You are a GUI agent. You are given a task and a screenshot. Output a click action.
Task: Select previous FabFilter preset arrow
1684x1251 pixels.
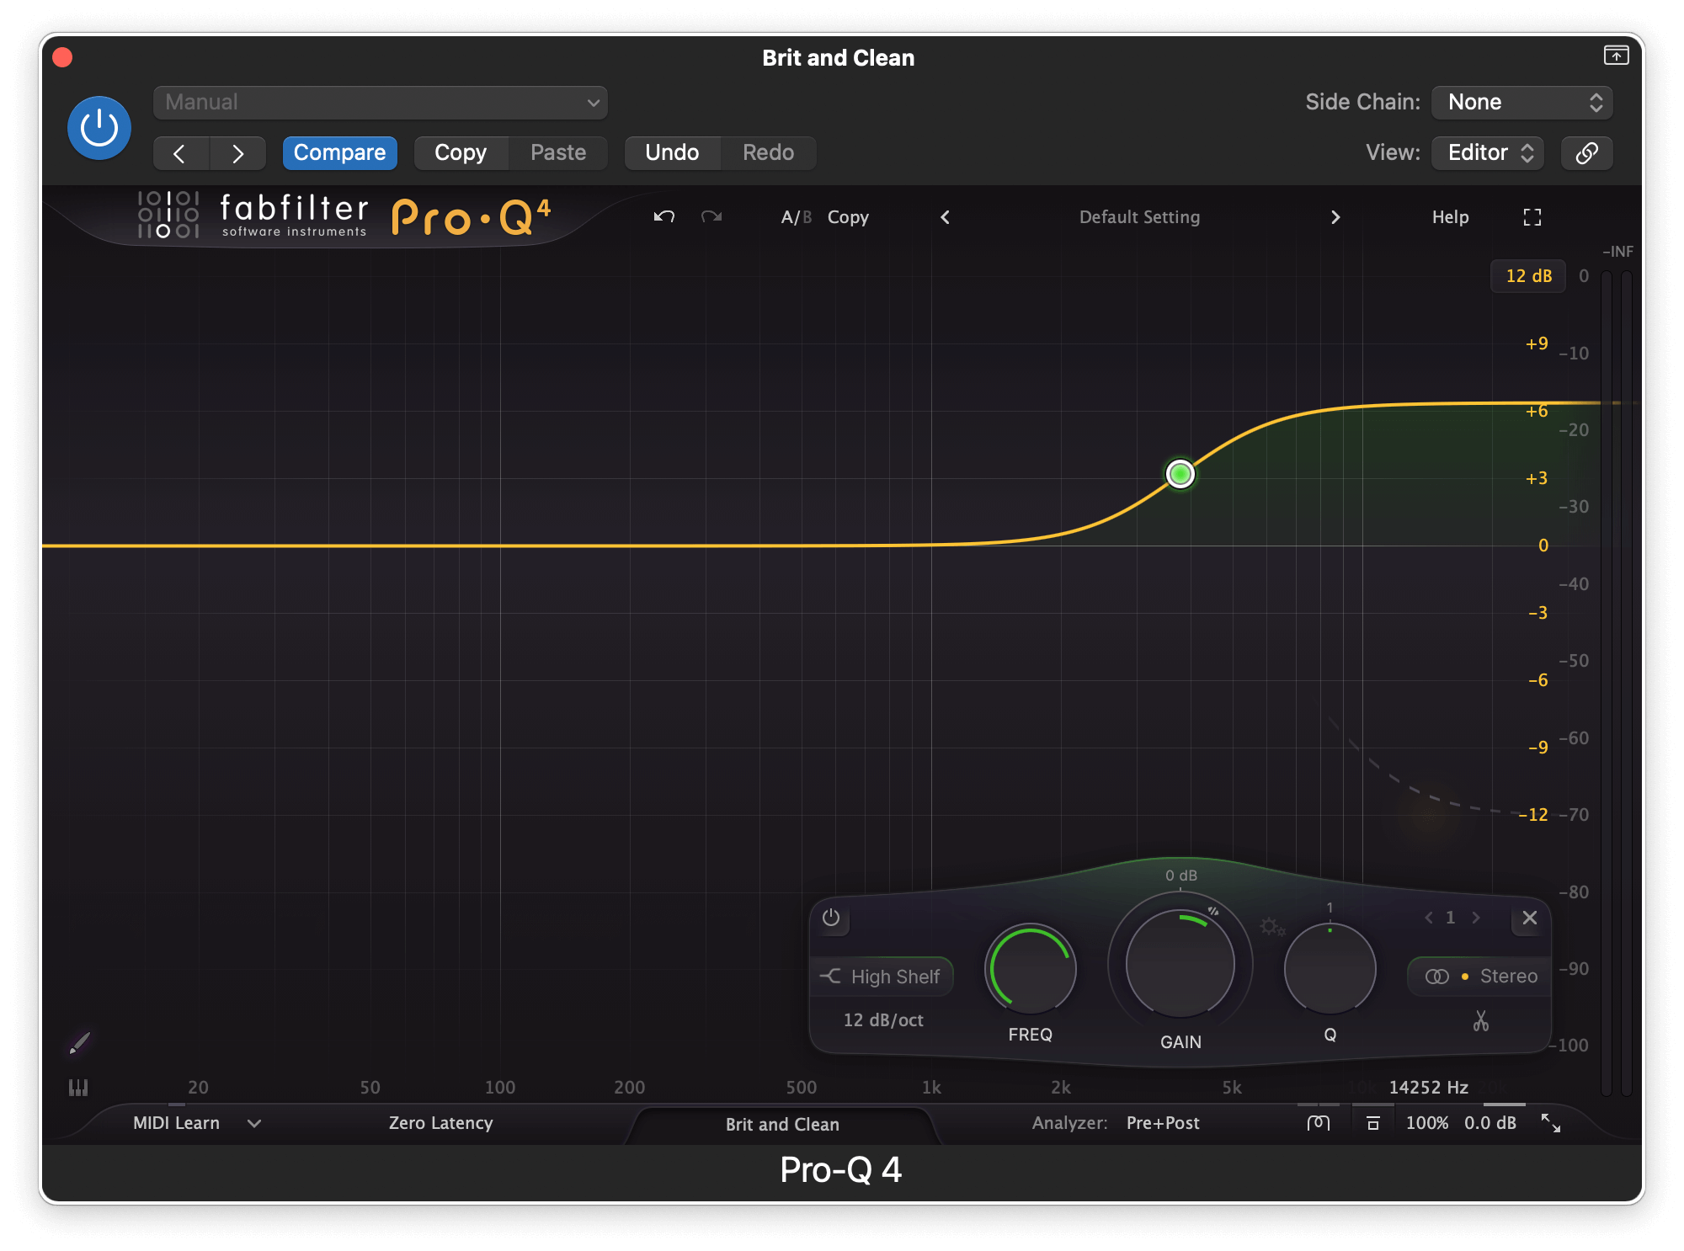(x=946, y=217)
